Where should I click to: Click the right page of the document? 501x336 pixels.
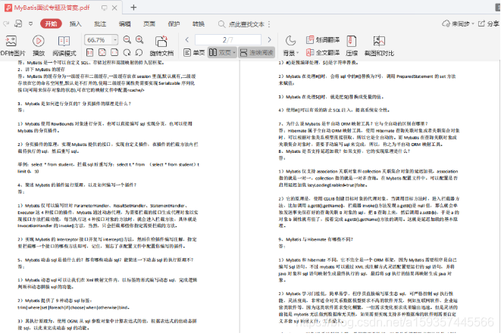pos(368,197)
